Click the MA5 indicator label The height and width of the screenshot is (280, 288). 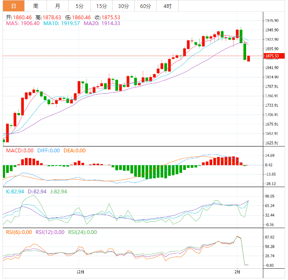22,23
